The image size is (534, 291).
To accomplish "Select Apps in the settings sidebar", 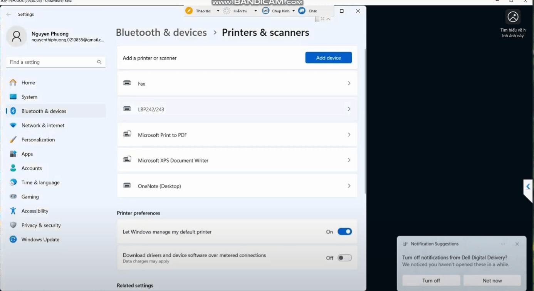I will [x=27, y=154].
